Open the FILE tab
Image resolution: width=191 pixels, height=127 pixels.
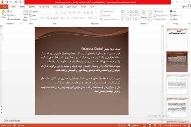(x=4, y=7)
